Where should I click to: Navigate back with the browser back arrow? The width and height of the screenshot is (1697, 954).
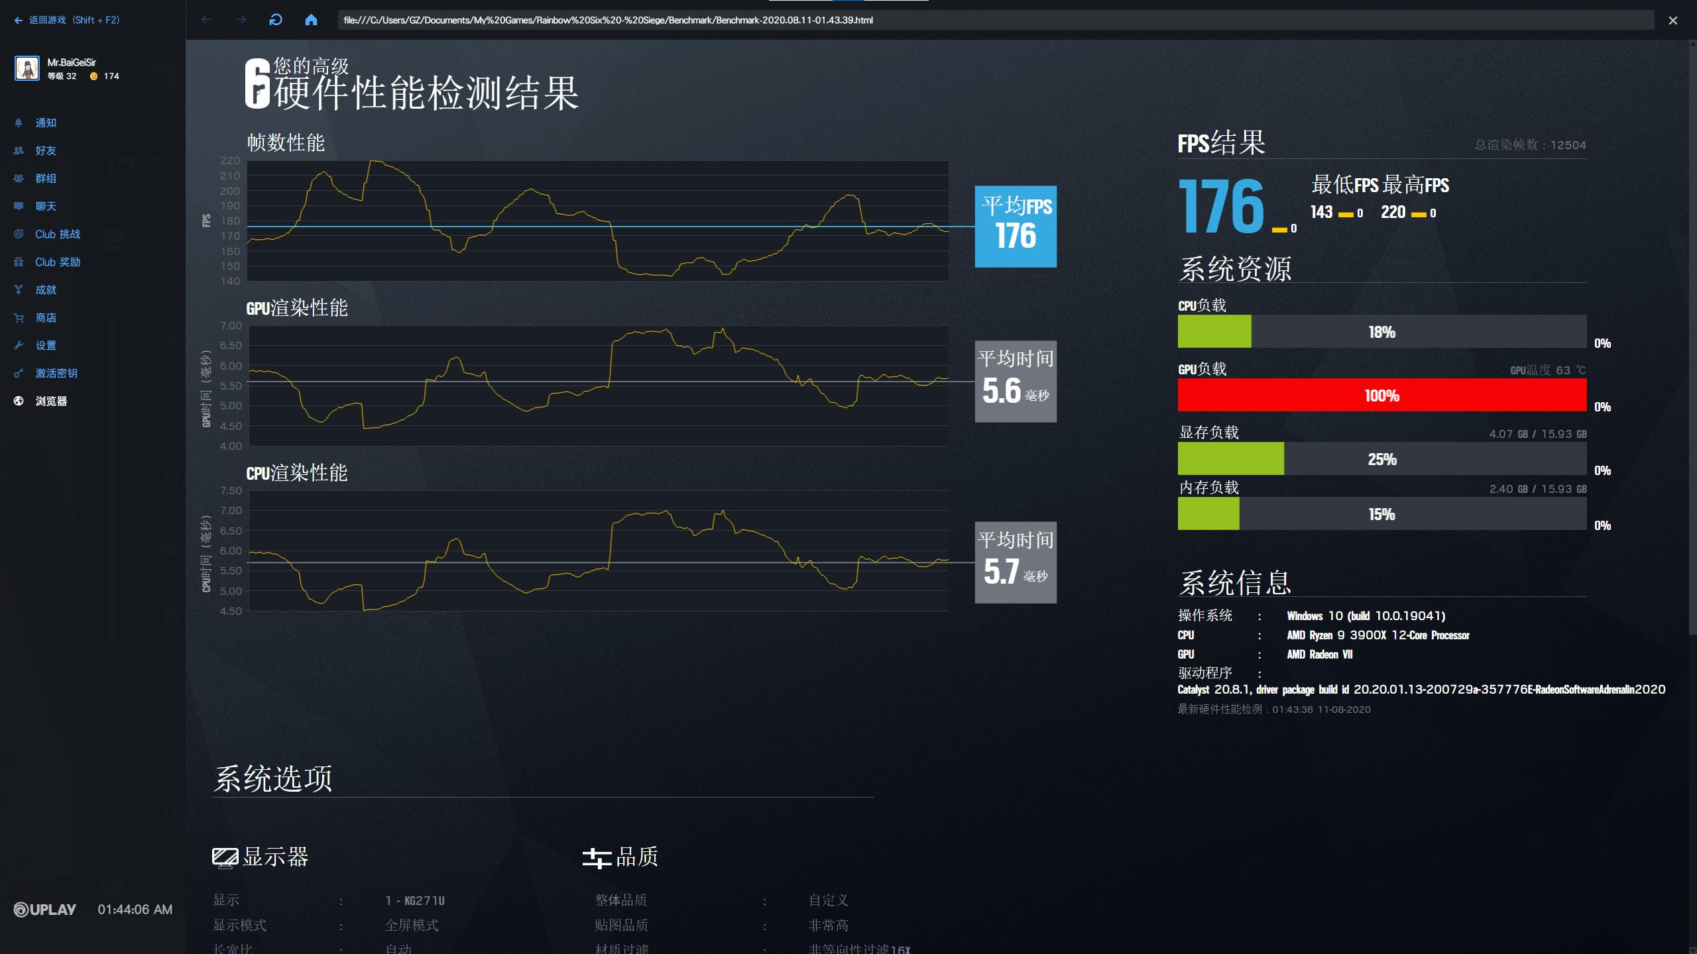[x=207, y=20]
